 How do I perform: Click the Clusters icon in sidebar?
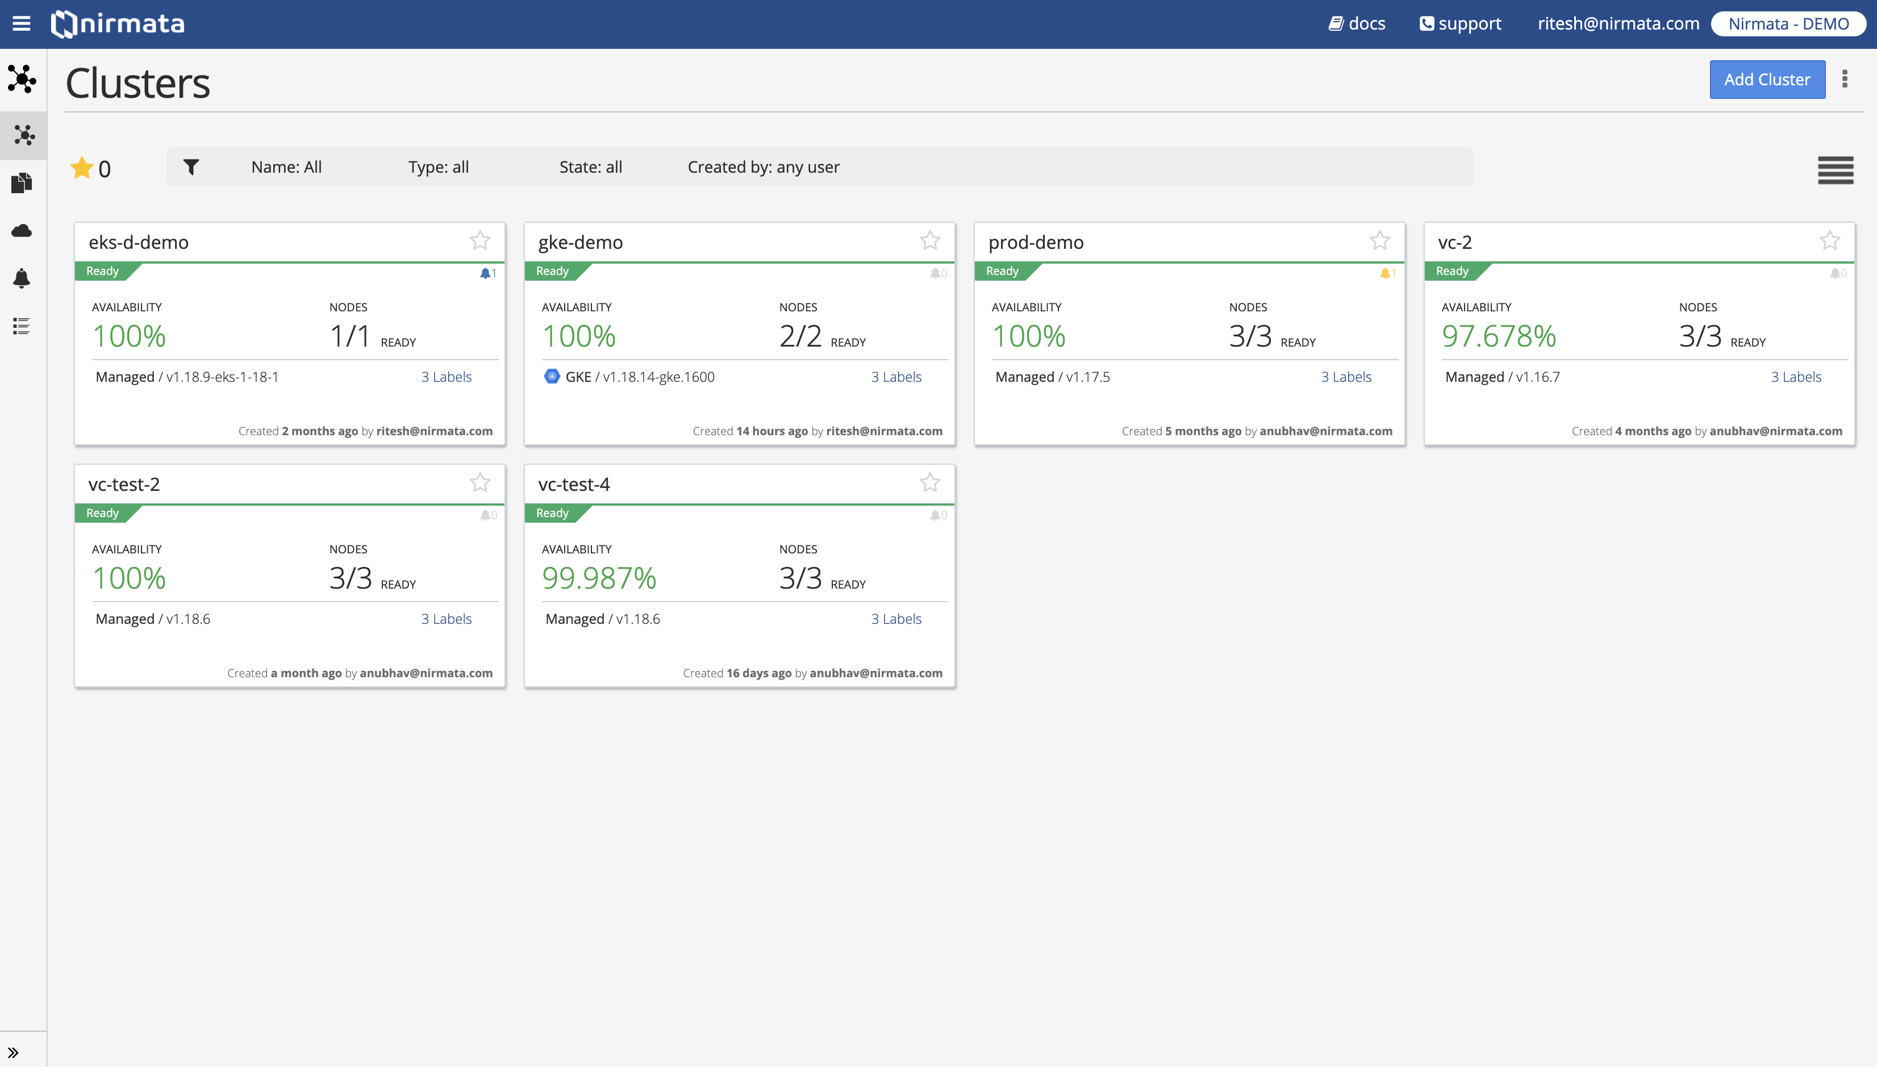(23, 135)
